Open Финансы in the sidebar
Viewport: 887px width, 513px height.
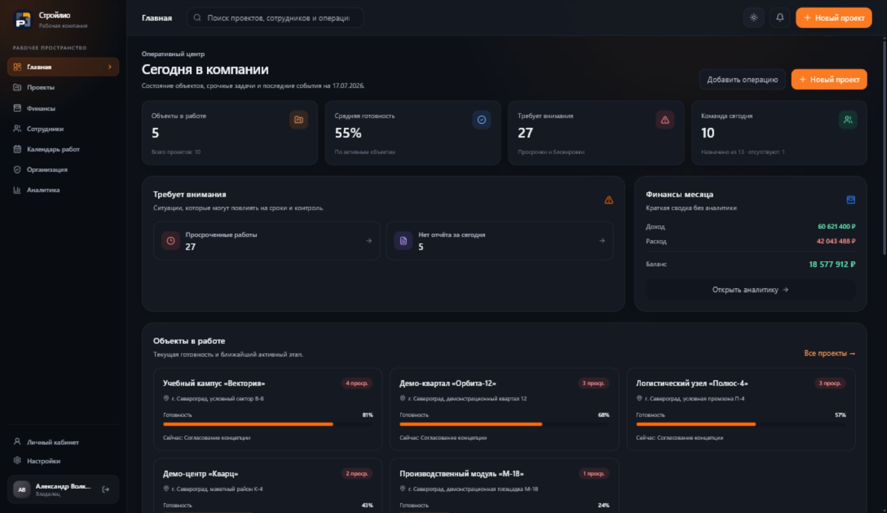point(63,108)
